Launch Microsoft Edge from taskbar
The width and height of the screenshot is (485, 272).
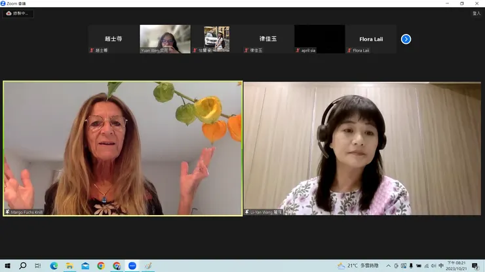tap(54, 266)
